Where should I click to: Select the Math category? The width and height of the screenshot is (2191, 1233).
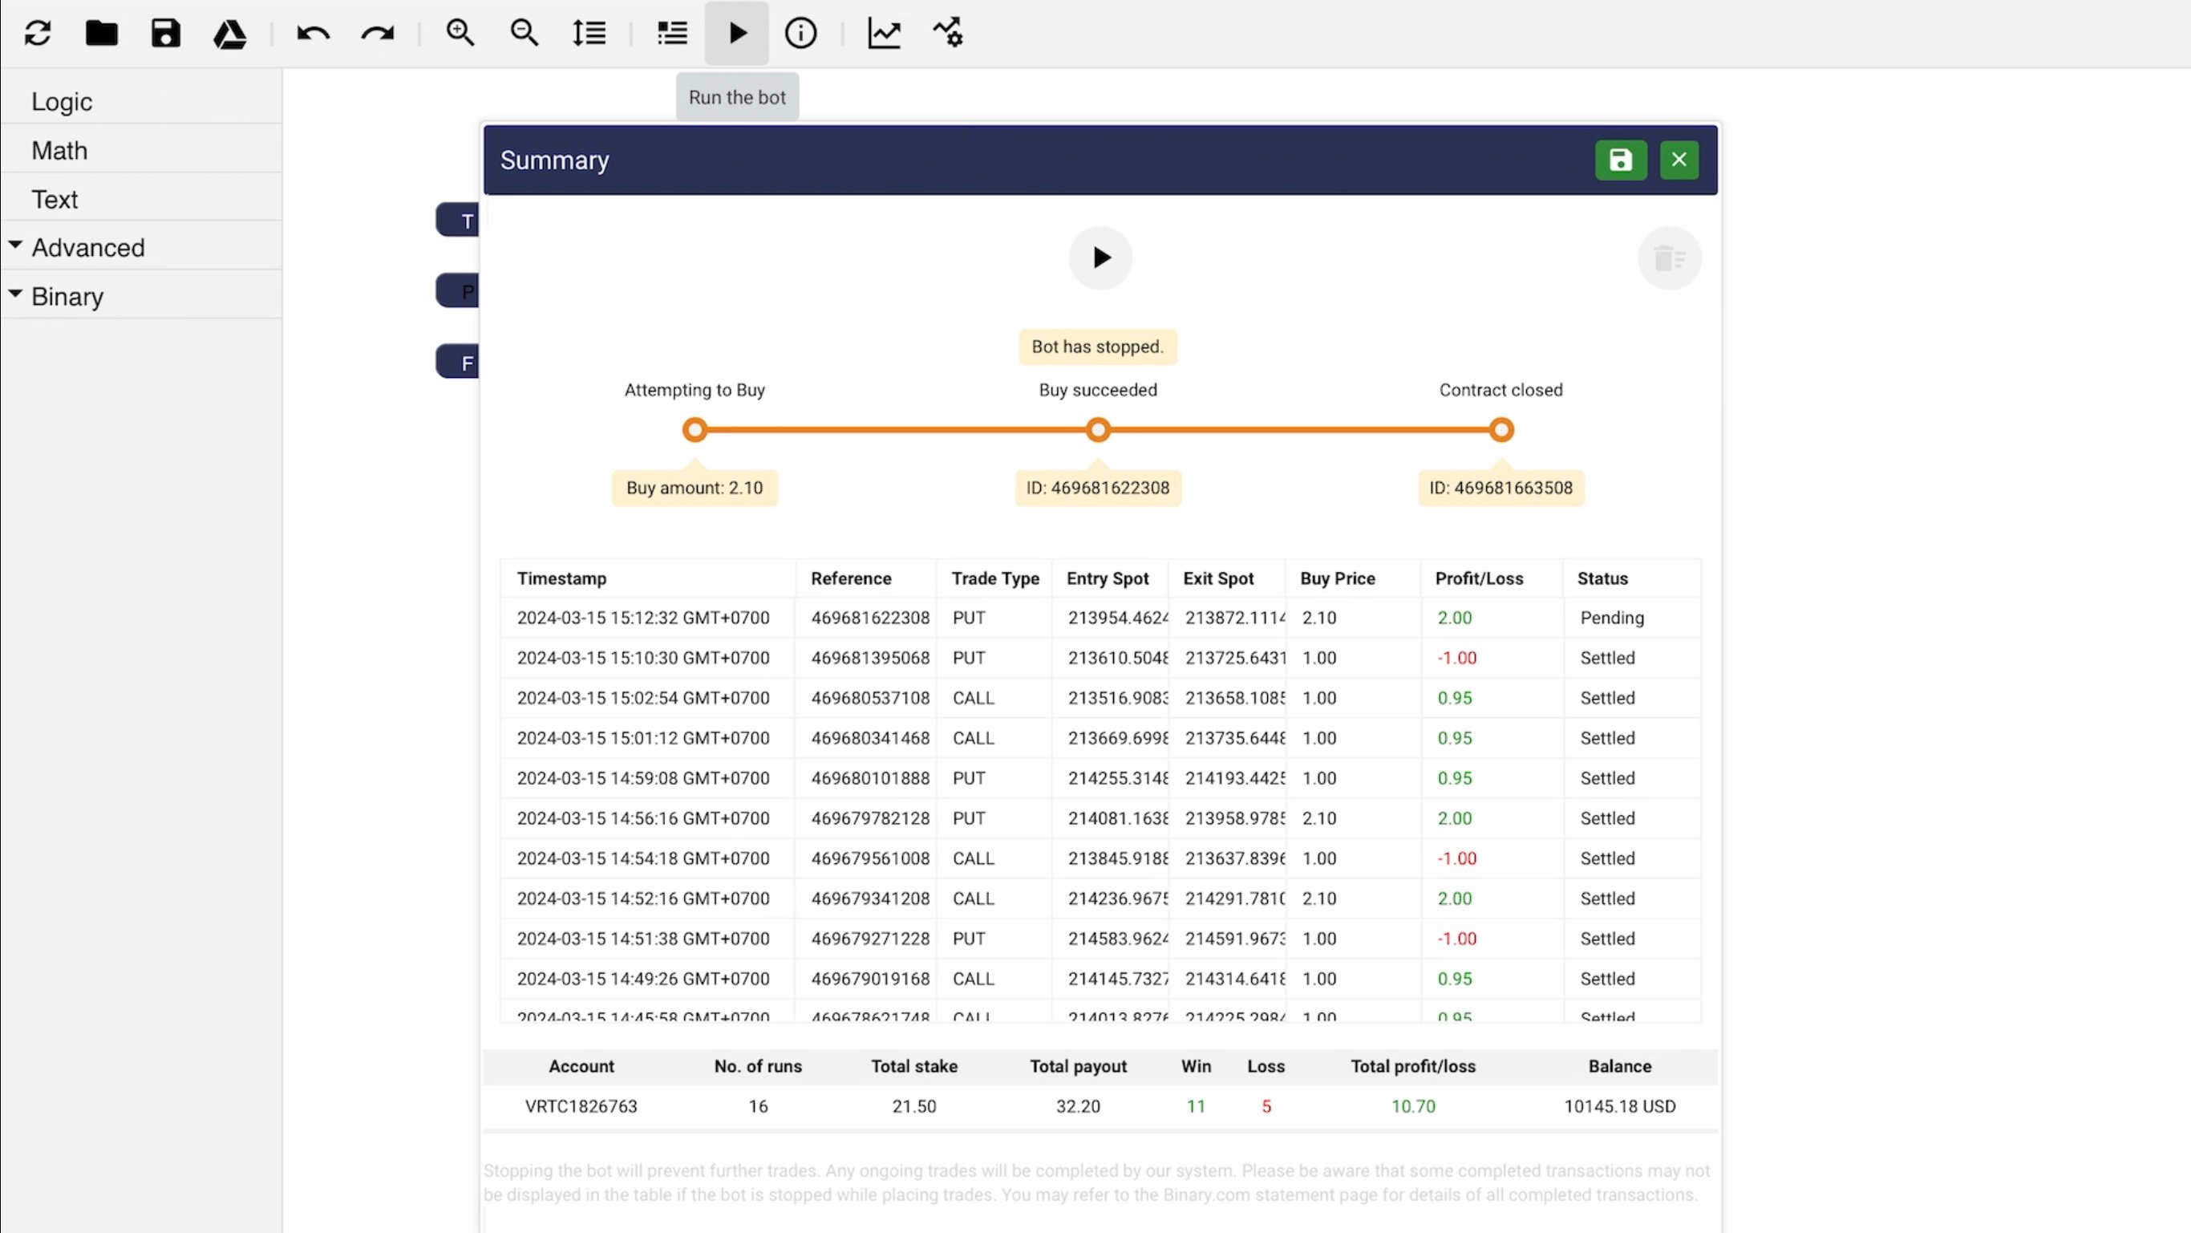(x=59, y=150)
